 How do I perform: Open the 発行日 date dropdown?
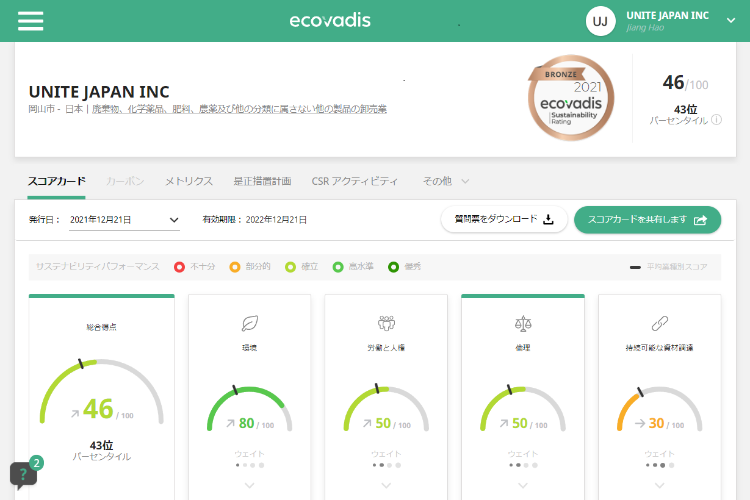pyautogui.click(x=124, y=220)
